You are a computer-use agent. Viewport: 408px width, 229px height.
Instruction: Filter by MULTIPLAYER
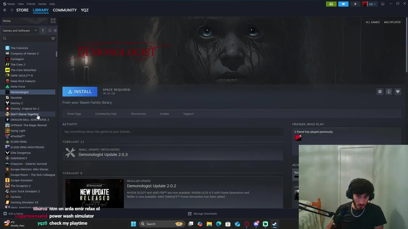tap(392, 22)
